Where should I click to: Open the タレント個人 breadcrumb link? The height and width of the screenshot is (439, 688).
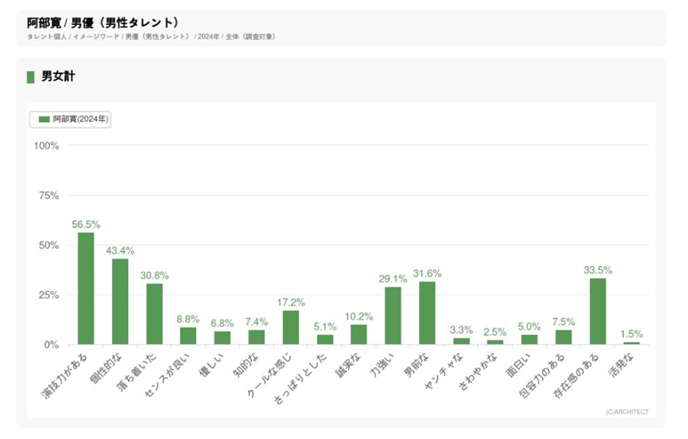(x=46, y=37)
